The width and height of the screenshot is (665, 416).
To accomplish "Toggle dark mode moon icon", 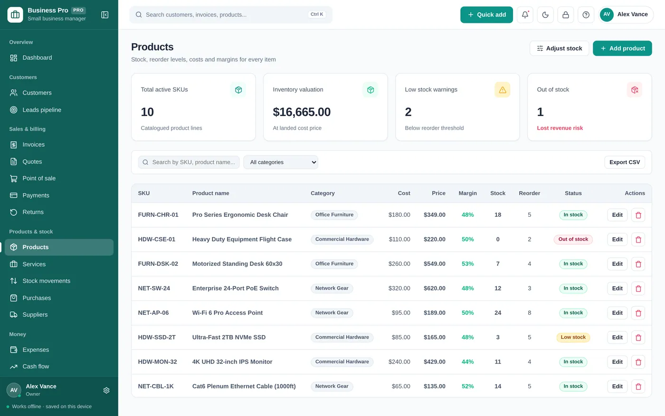I will [x=545, y=15].
